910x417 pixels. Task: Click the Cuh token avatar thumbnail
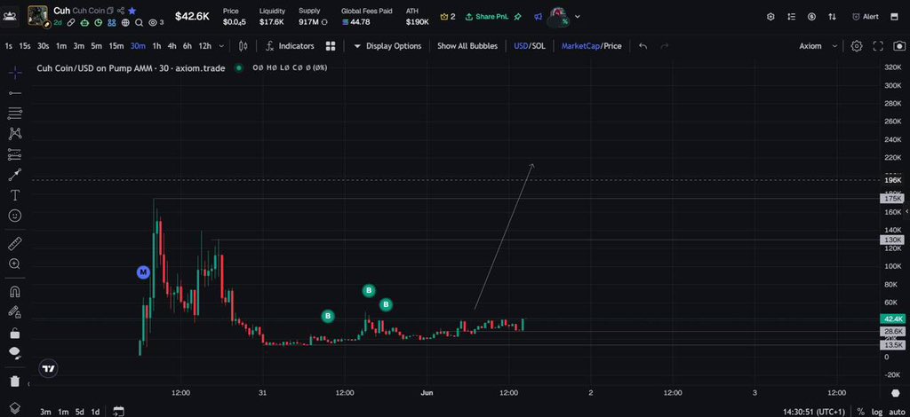point(37,16)
